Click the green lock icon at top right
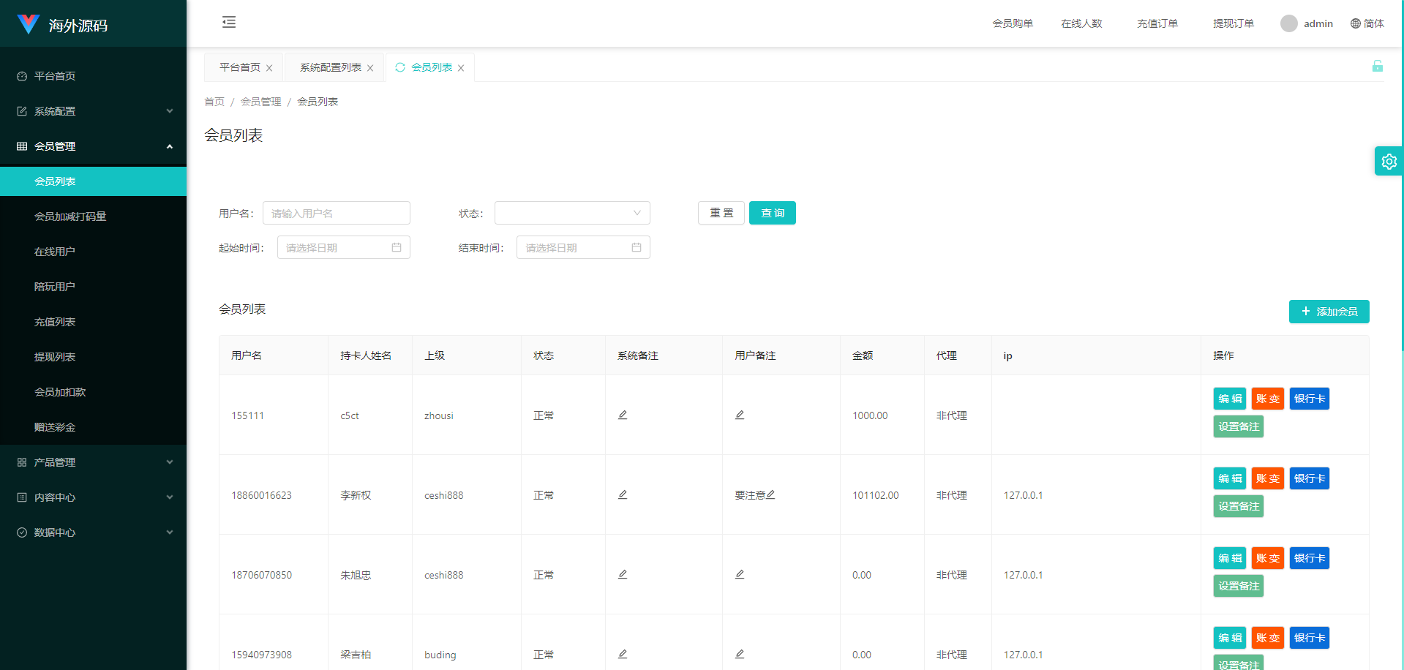Image resolution: width=1404 pixels, height=670 pixels. pos(1377,67)
